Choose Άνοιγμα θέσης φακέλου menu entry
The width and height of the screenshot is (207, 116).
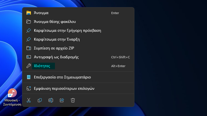78,22
